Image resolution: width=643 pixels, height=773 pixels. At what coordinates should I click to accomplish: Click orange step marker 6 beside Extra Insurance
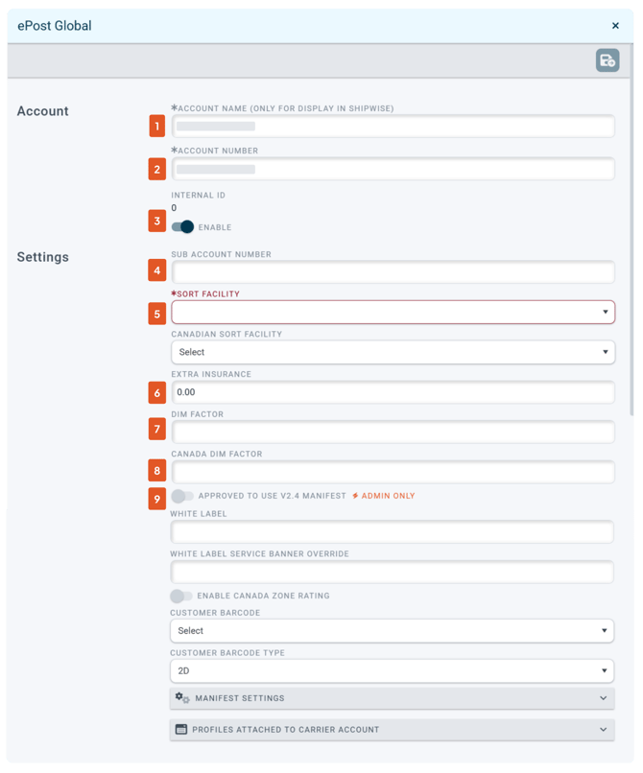[x=157, y=392]
